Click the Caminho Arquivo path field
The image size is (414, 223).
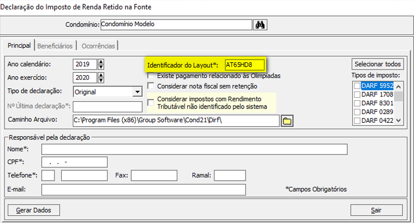(x=176, y=121)
